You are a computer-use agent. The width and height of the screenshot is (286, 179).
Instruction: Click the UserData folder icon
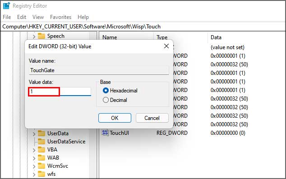(42, 133)
